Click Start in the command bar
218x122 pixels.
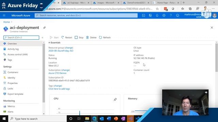click(54, 38)
